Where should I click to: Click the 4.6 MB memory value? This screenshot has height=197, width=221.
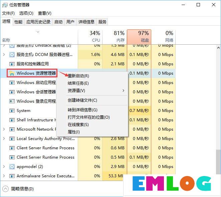click(x=118, y=55)
